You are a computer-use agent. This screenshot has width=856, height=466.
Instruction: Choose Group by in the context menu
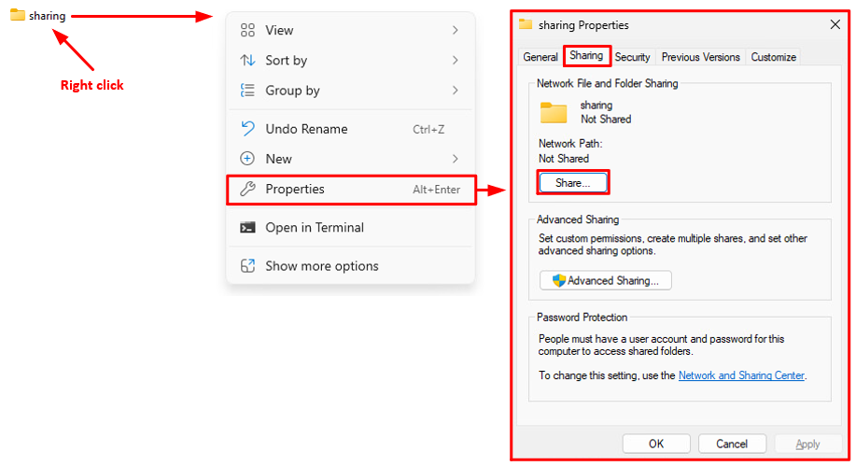click(x=350, y=91)
